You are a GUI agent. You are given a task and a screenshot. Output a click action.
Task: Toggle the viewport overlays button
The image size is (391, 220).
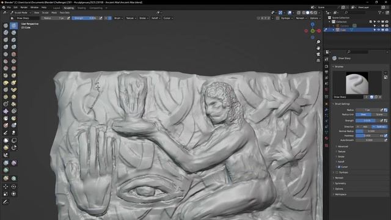coord(290,12)
